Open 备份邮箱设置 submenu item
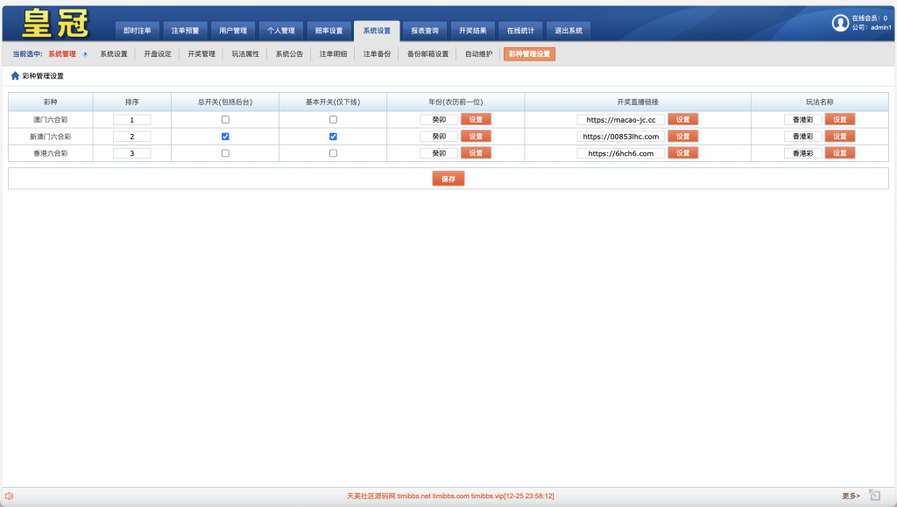The image size is (897, 507). 427,54
